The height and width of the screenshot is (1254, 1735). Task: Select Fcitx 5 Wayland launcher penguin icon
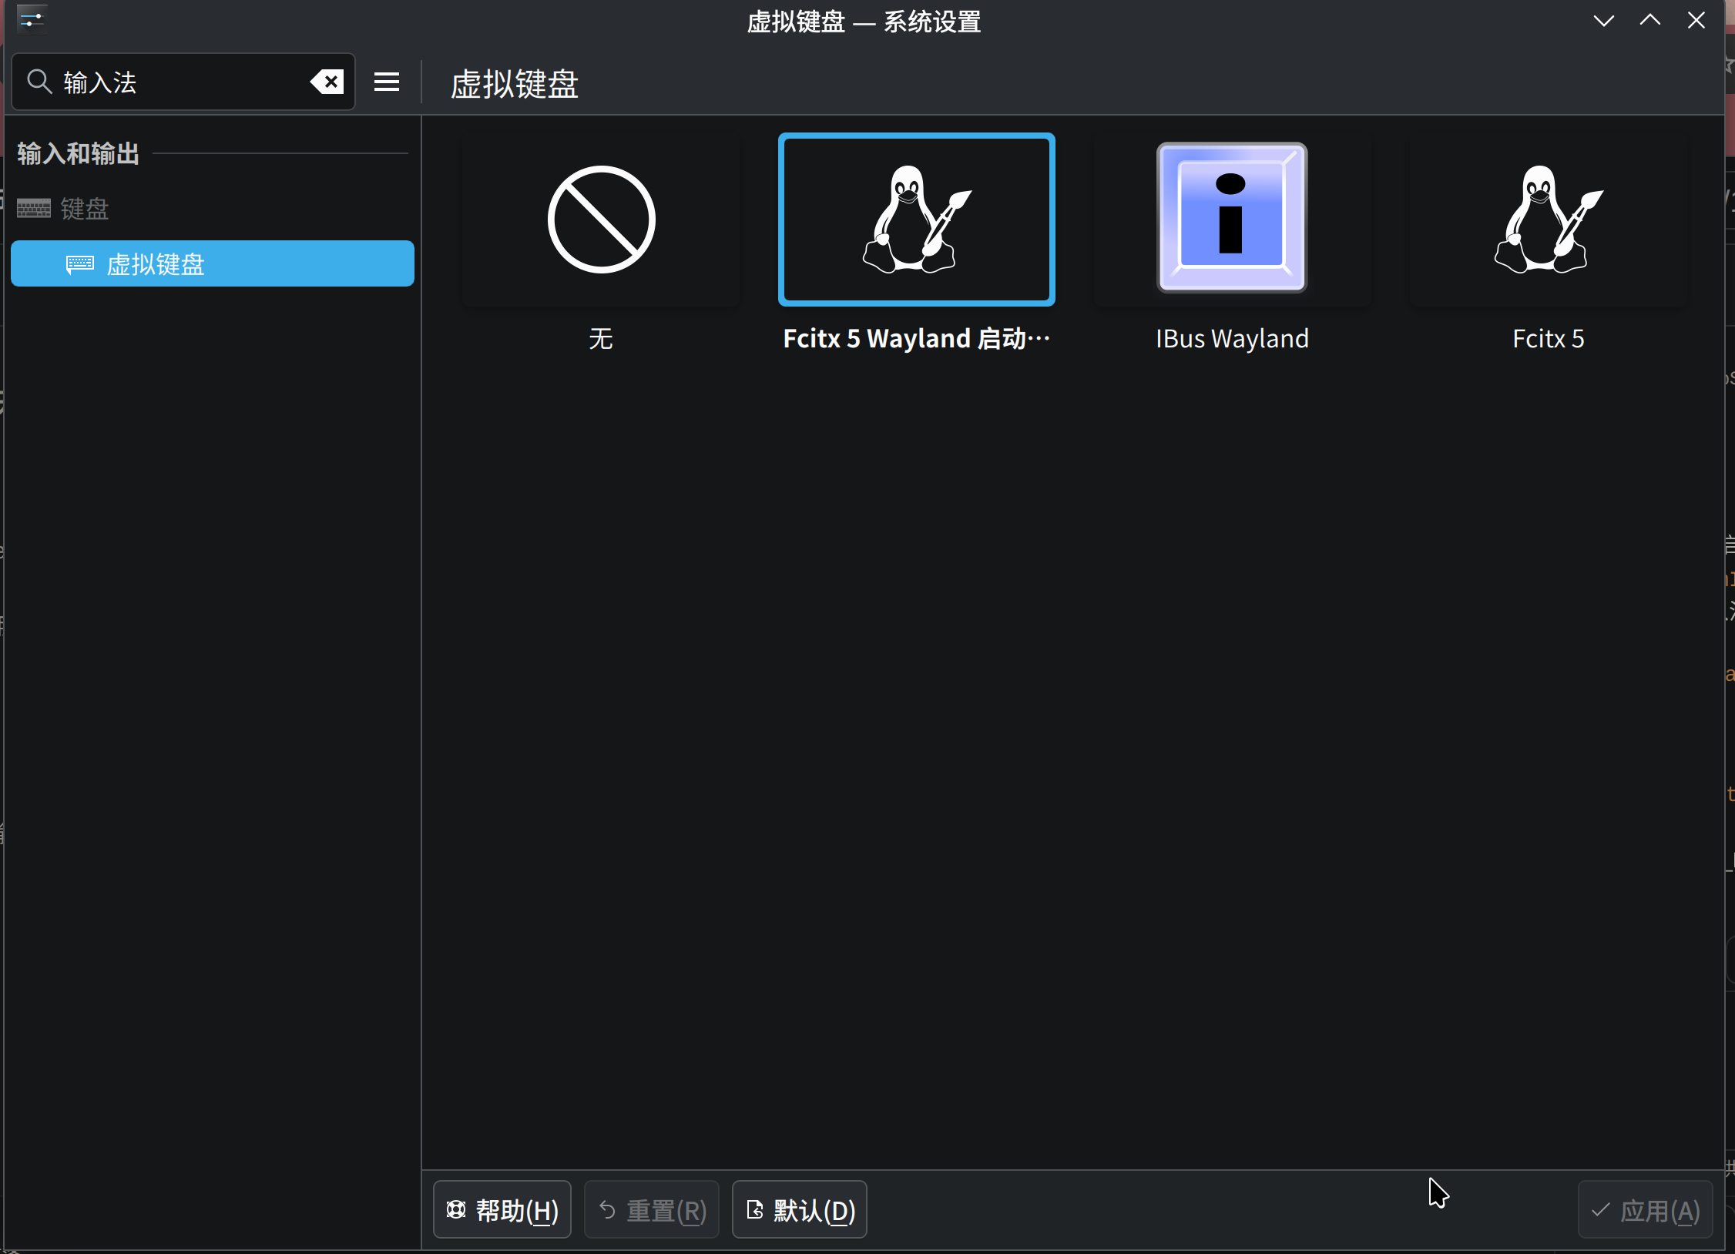(x=916, y=220)
